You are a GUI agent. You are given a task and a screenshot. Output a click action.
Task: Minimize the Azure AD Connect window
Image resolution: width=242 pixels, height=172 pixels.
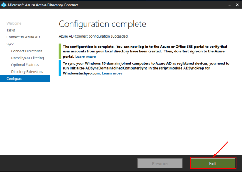click(x=230, y=5)
